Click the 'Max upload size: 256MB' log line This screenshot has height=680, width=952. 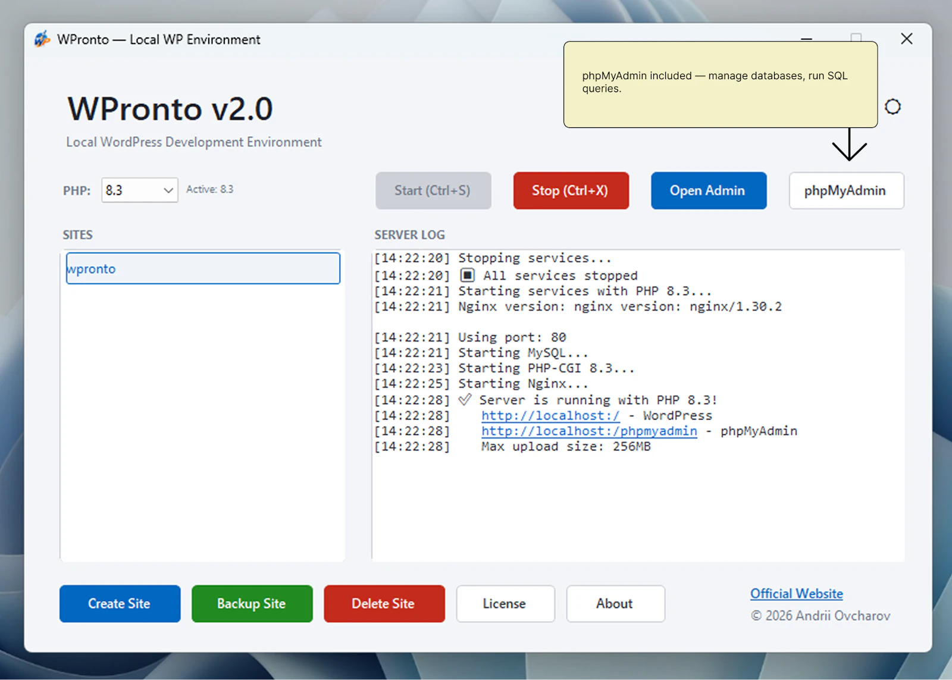click(566, 447)
